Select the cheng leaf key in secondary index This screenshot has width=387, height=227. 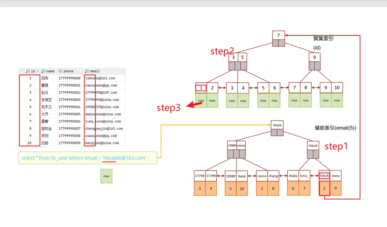(273, 176)
